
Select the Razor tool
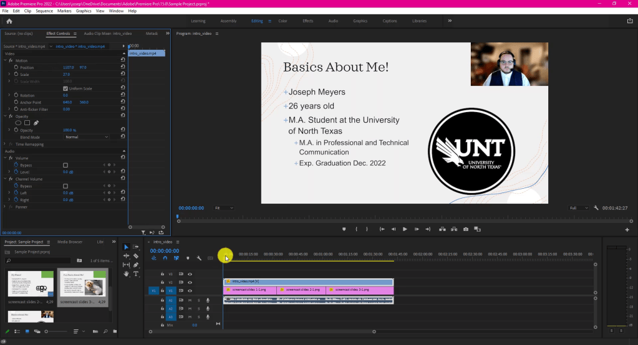click(136, 255)
